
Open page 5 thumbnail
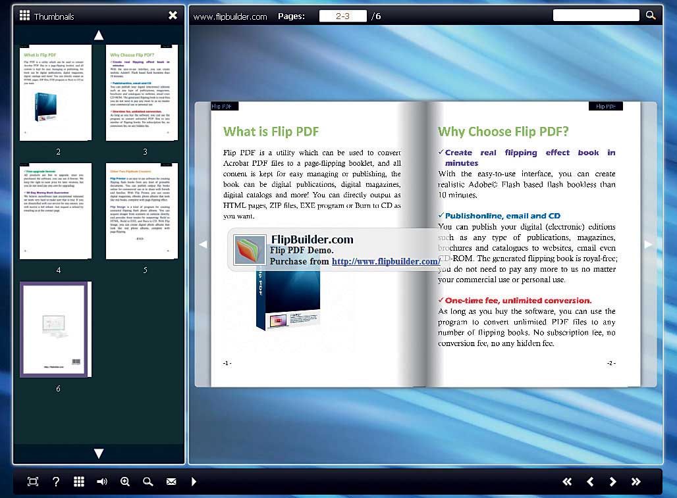(x=142, y=211)
